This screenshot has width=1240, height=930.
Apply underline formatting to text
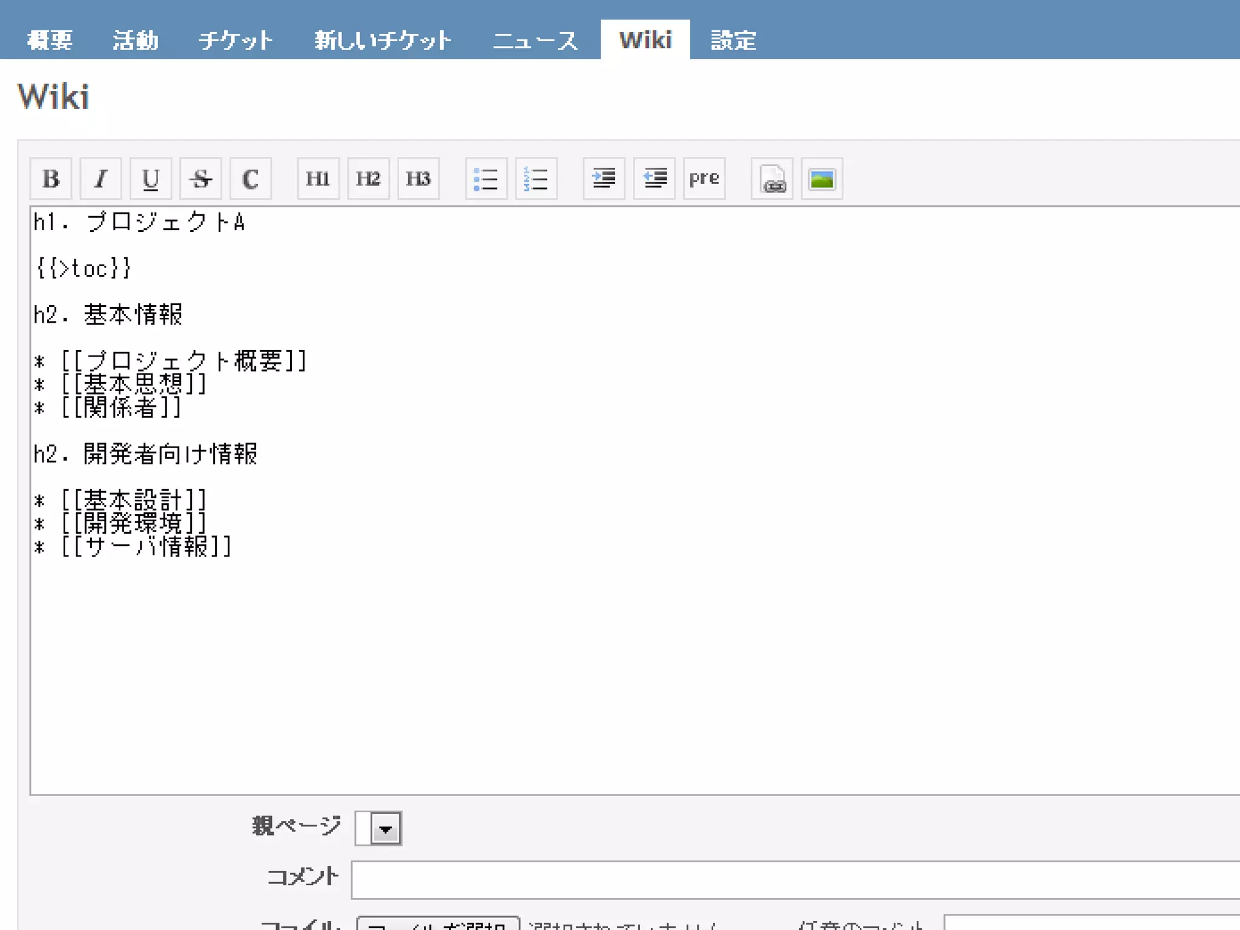click(x=151, y=179)
